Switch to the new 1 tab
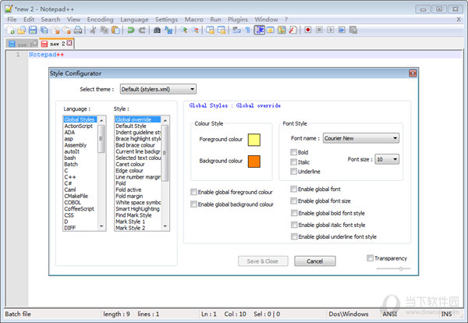This screenshot has width=468, height=323. 22,44
